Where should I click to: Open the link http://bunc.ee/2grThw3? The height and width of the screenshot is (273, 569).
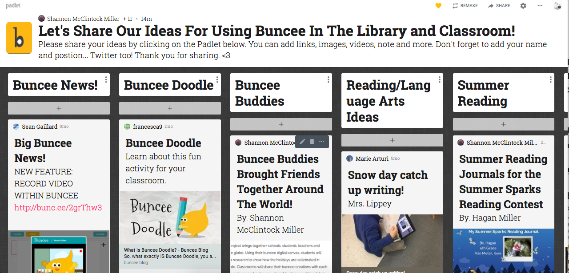pyautogui.click(x=58, y=207)
